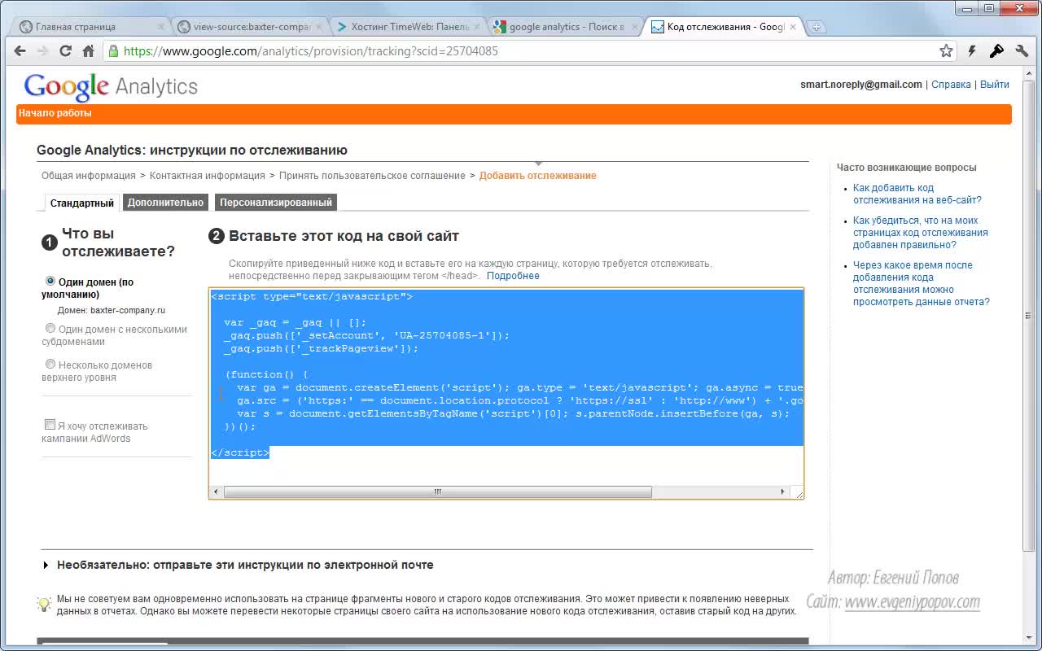
Task: Open the Chrome wrench settings menu
Action: coord(1022,50)
